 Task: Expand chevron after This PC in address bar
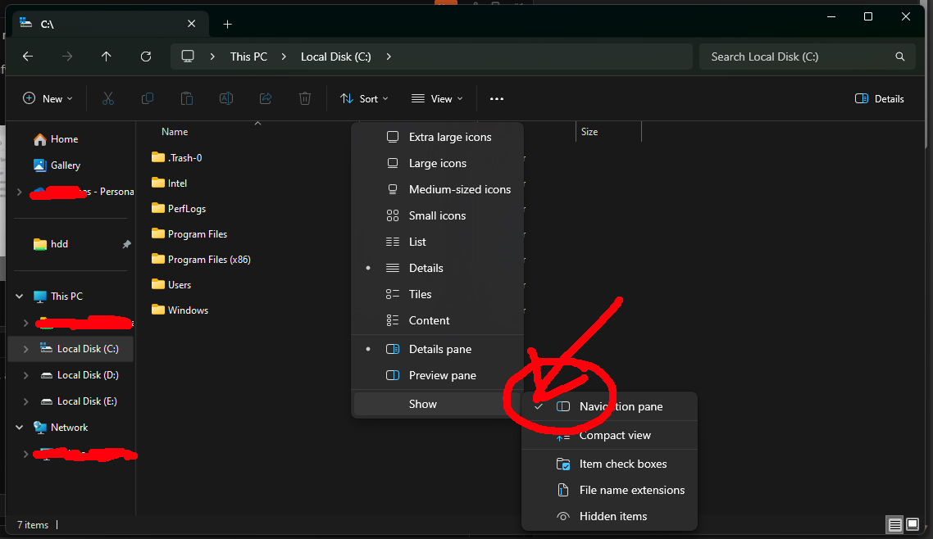tap(284, 57)
